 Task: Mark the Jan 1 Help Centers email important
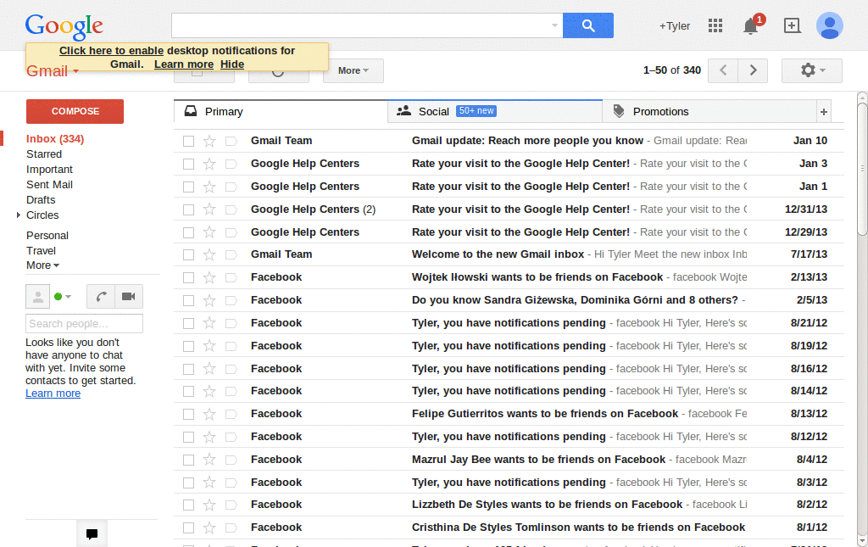(x=231, y=187)
